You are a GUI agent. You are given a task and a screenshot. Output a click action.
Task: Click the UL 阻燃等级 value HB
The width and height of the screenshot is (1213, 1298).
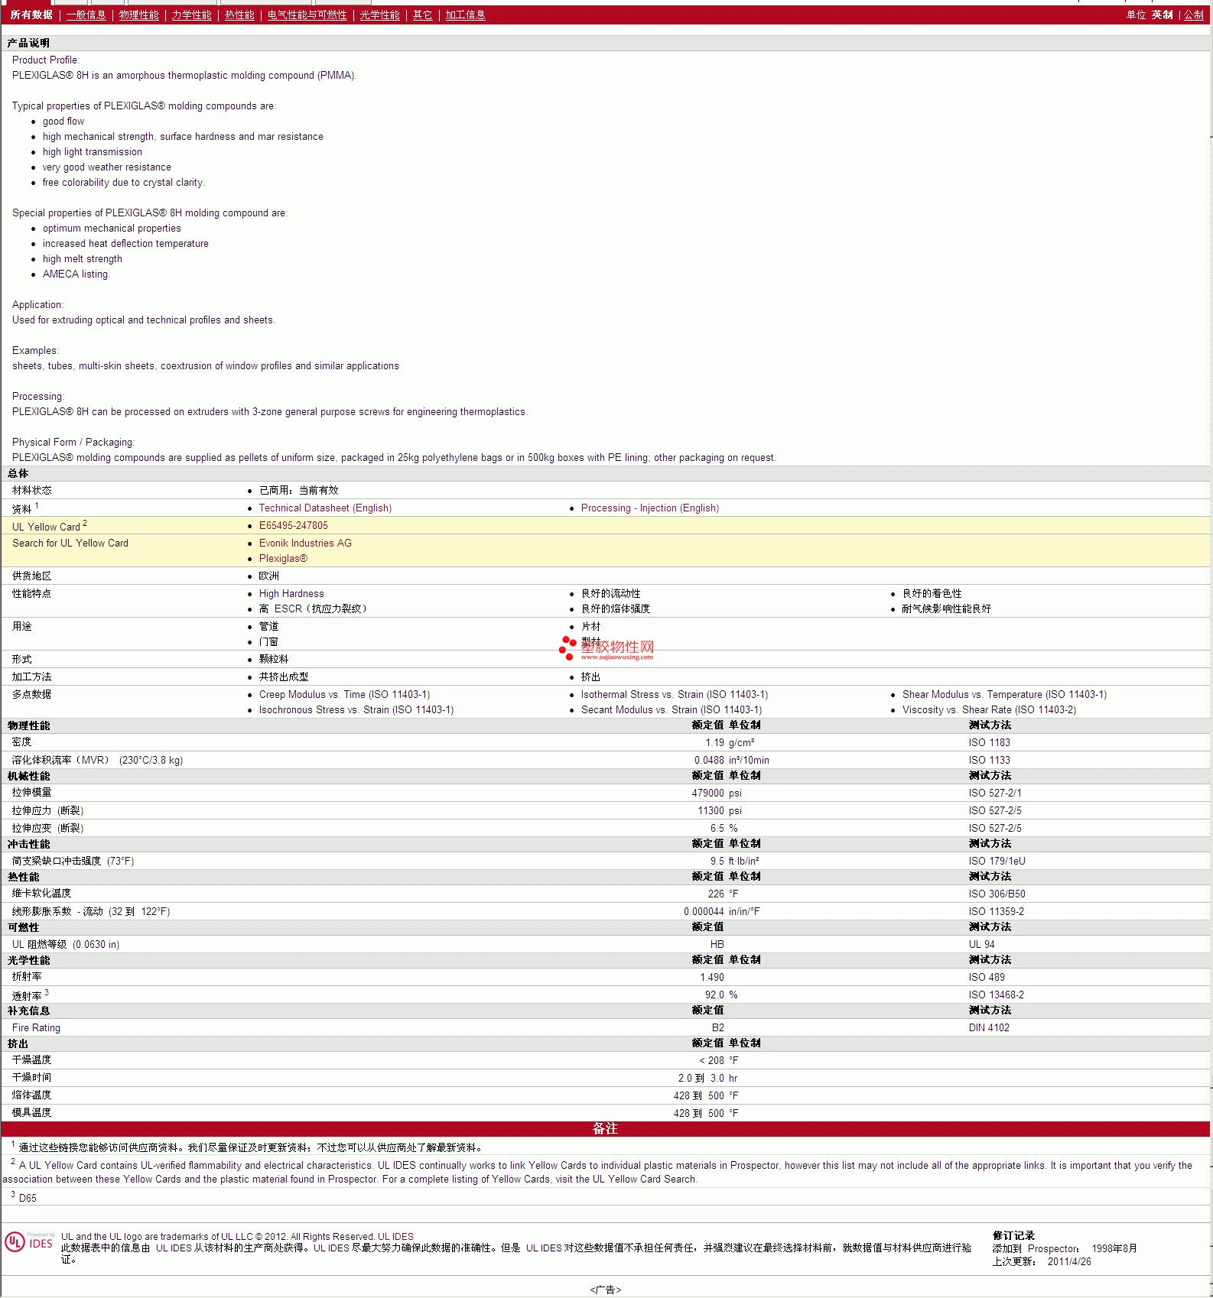717,945
